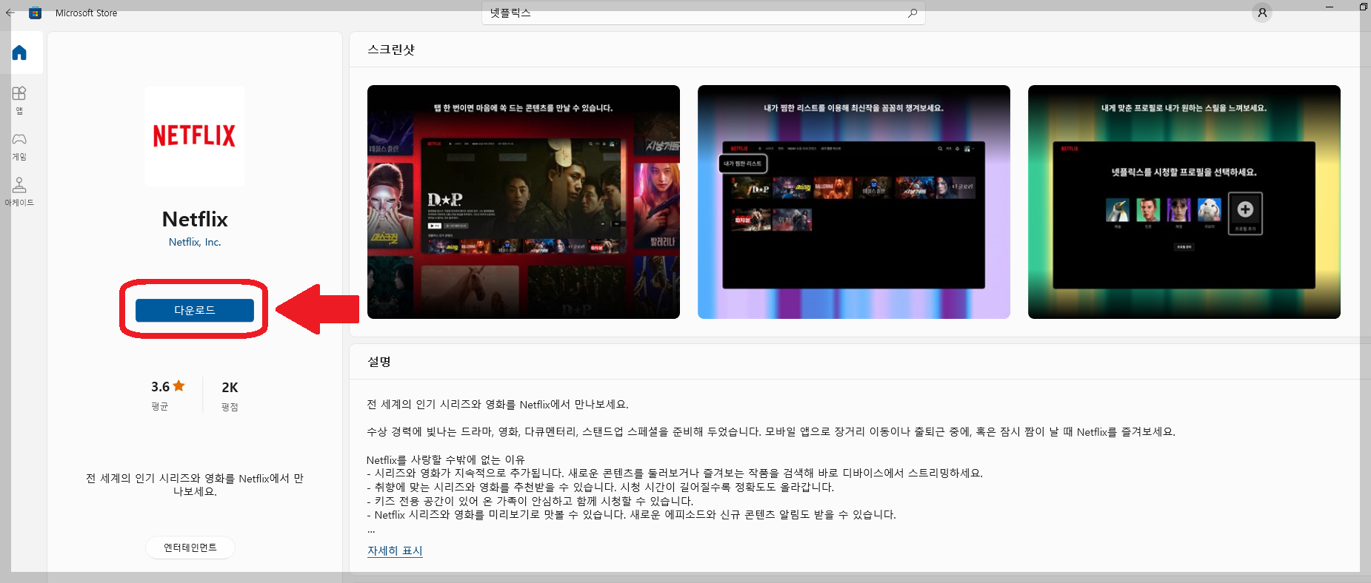Click the 2K 평점 ratings count
This screenshot has height=583, width=1371.
pyautogui.click(x=230, y=396)
